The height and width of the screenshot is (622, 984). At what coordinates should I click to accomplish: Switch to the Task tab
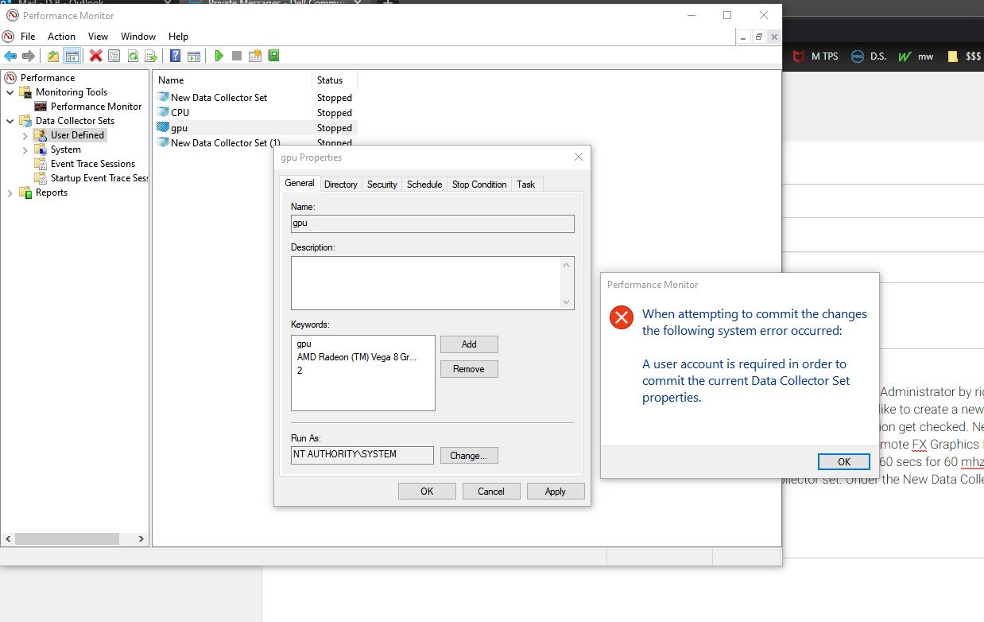[x=526, y=185]
